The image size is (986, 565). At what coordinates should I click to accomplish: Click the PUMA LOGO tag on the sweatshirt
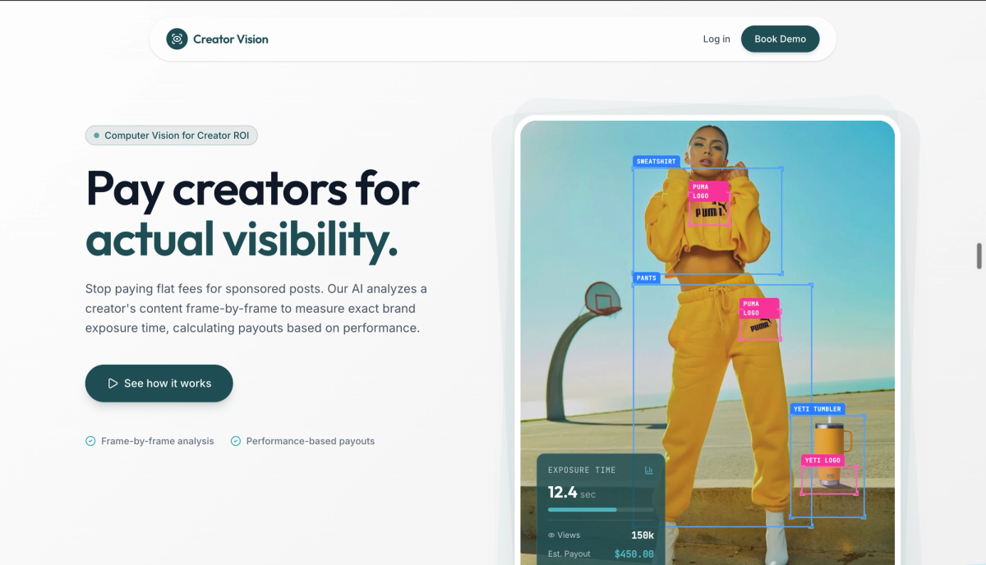coord(708,191)
